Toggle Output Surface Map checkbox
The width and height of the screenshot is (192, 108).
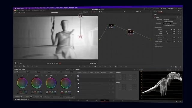pos(163,21)
